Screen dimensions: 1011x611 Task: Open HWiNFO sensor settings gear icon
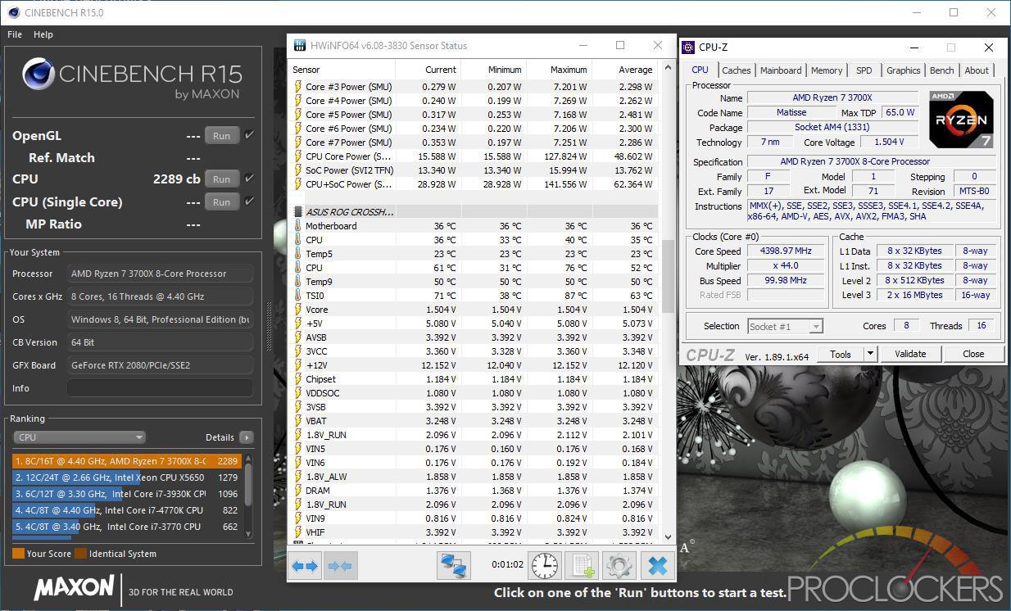tap(619, 566)
